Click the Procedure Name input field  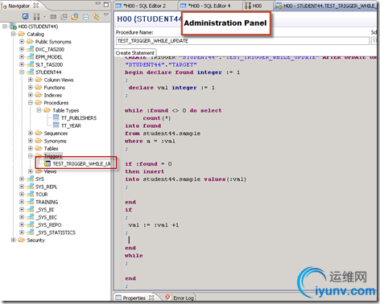click(x=242, y=41)
